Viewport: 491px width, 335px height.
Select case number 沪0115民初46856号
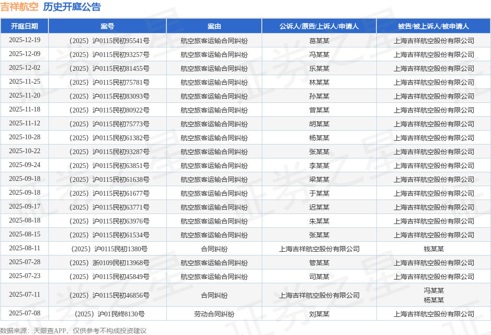109,295
